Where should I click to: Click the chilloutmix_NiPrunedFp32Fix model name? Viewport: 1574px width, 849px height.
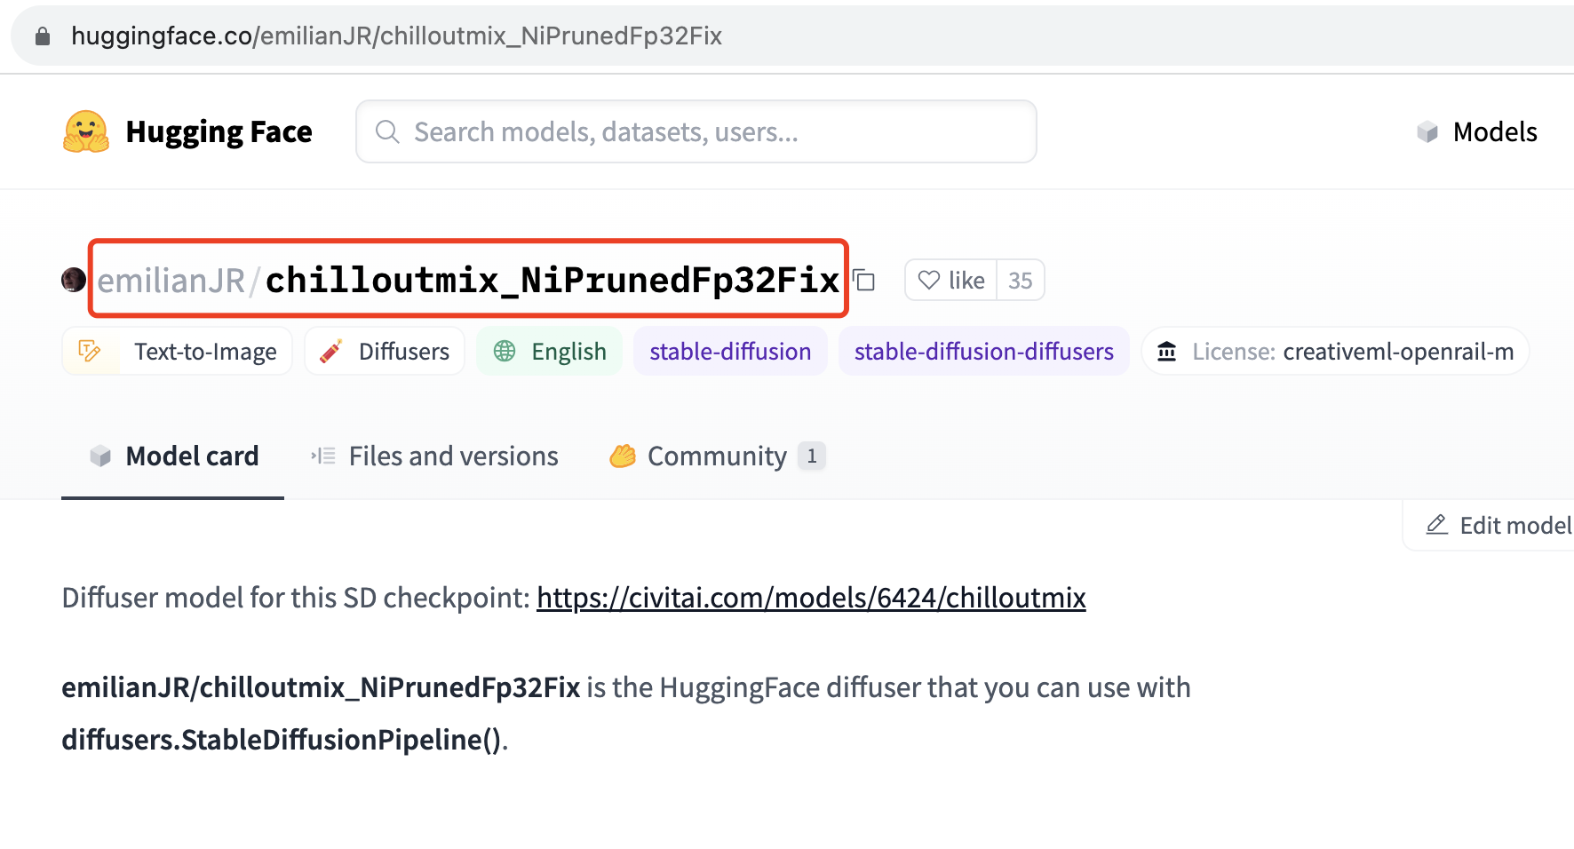(x=552, y=281)
